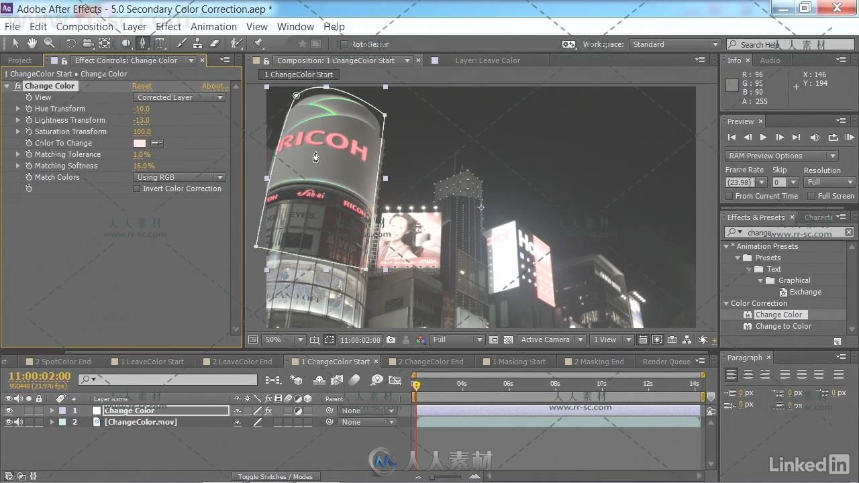Viewport: 859px width, 483px height.
Task: Enable Invert Color Correction checkbox
Action: 137,189
